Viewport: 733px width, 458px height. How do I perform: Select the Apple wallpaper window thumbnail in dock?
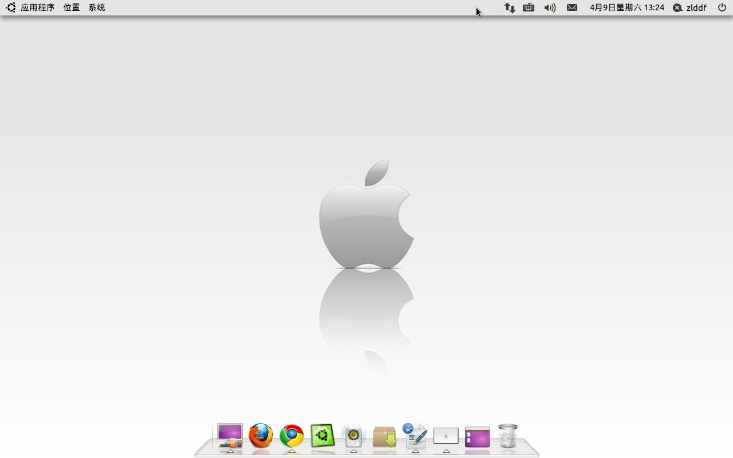[x=446, y=436]
